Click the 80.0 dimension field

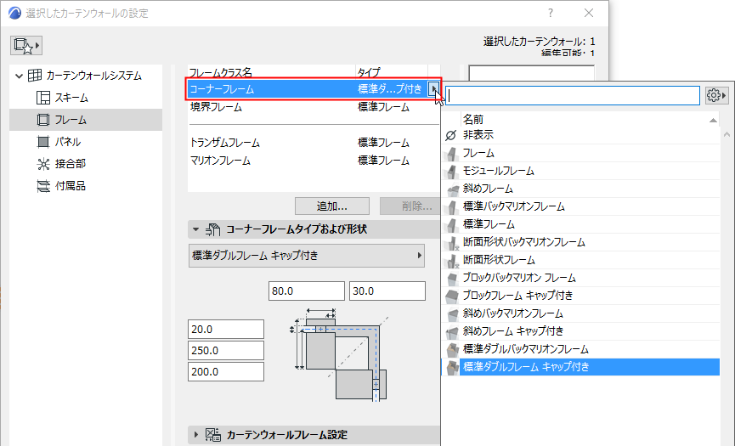coord(307,291)
